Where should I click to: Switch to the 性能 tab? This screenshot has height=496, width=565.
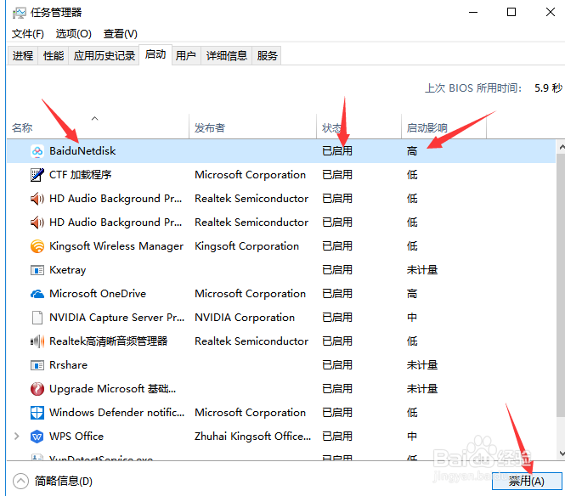pos(54,56)
